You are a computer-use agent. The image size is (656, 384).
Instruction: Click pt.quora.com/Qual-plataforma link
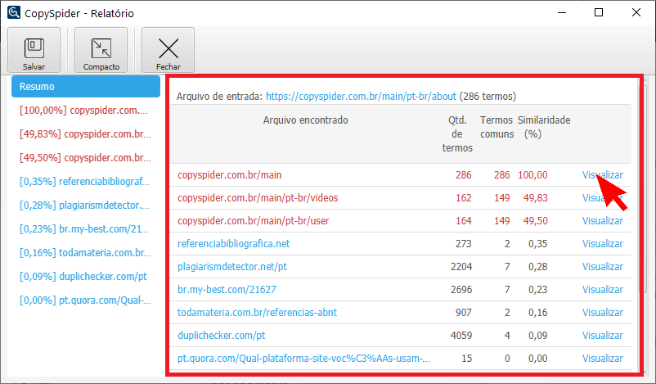303,359
